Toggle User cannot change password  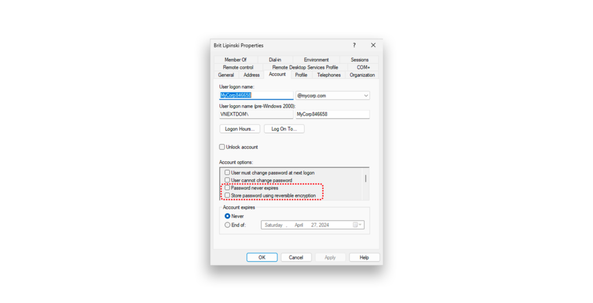pyautogui.click(x=227, y=180)
